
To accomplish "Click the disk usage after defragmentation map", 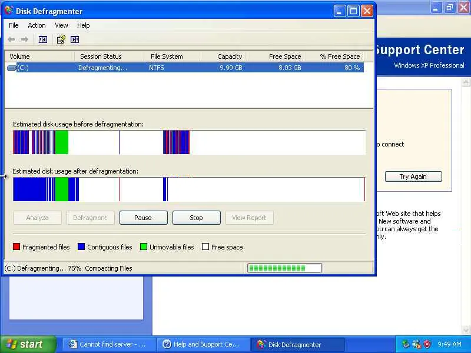I will (189, 189).
